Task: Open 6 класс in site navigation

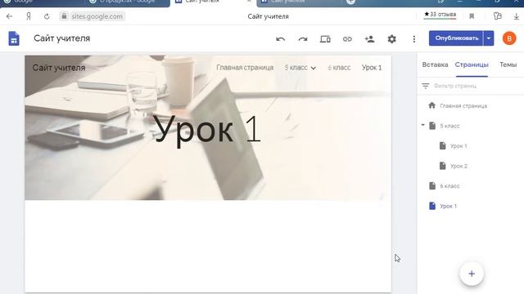Action: (x=339, y=68)
